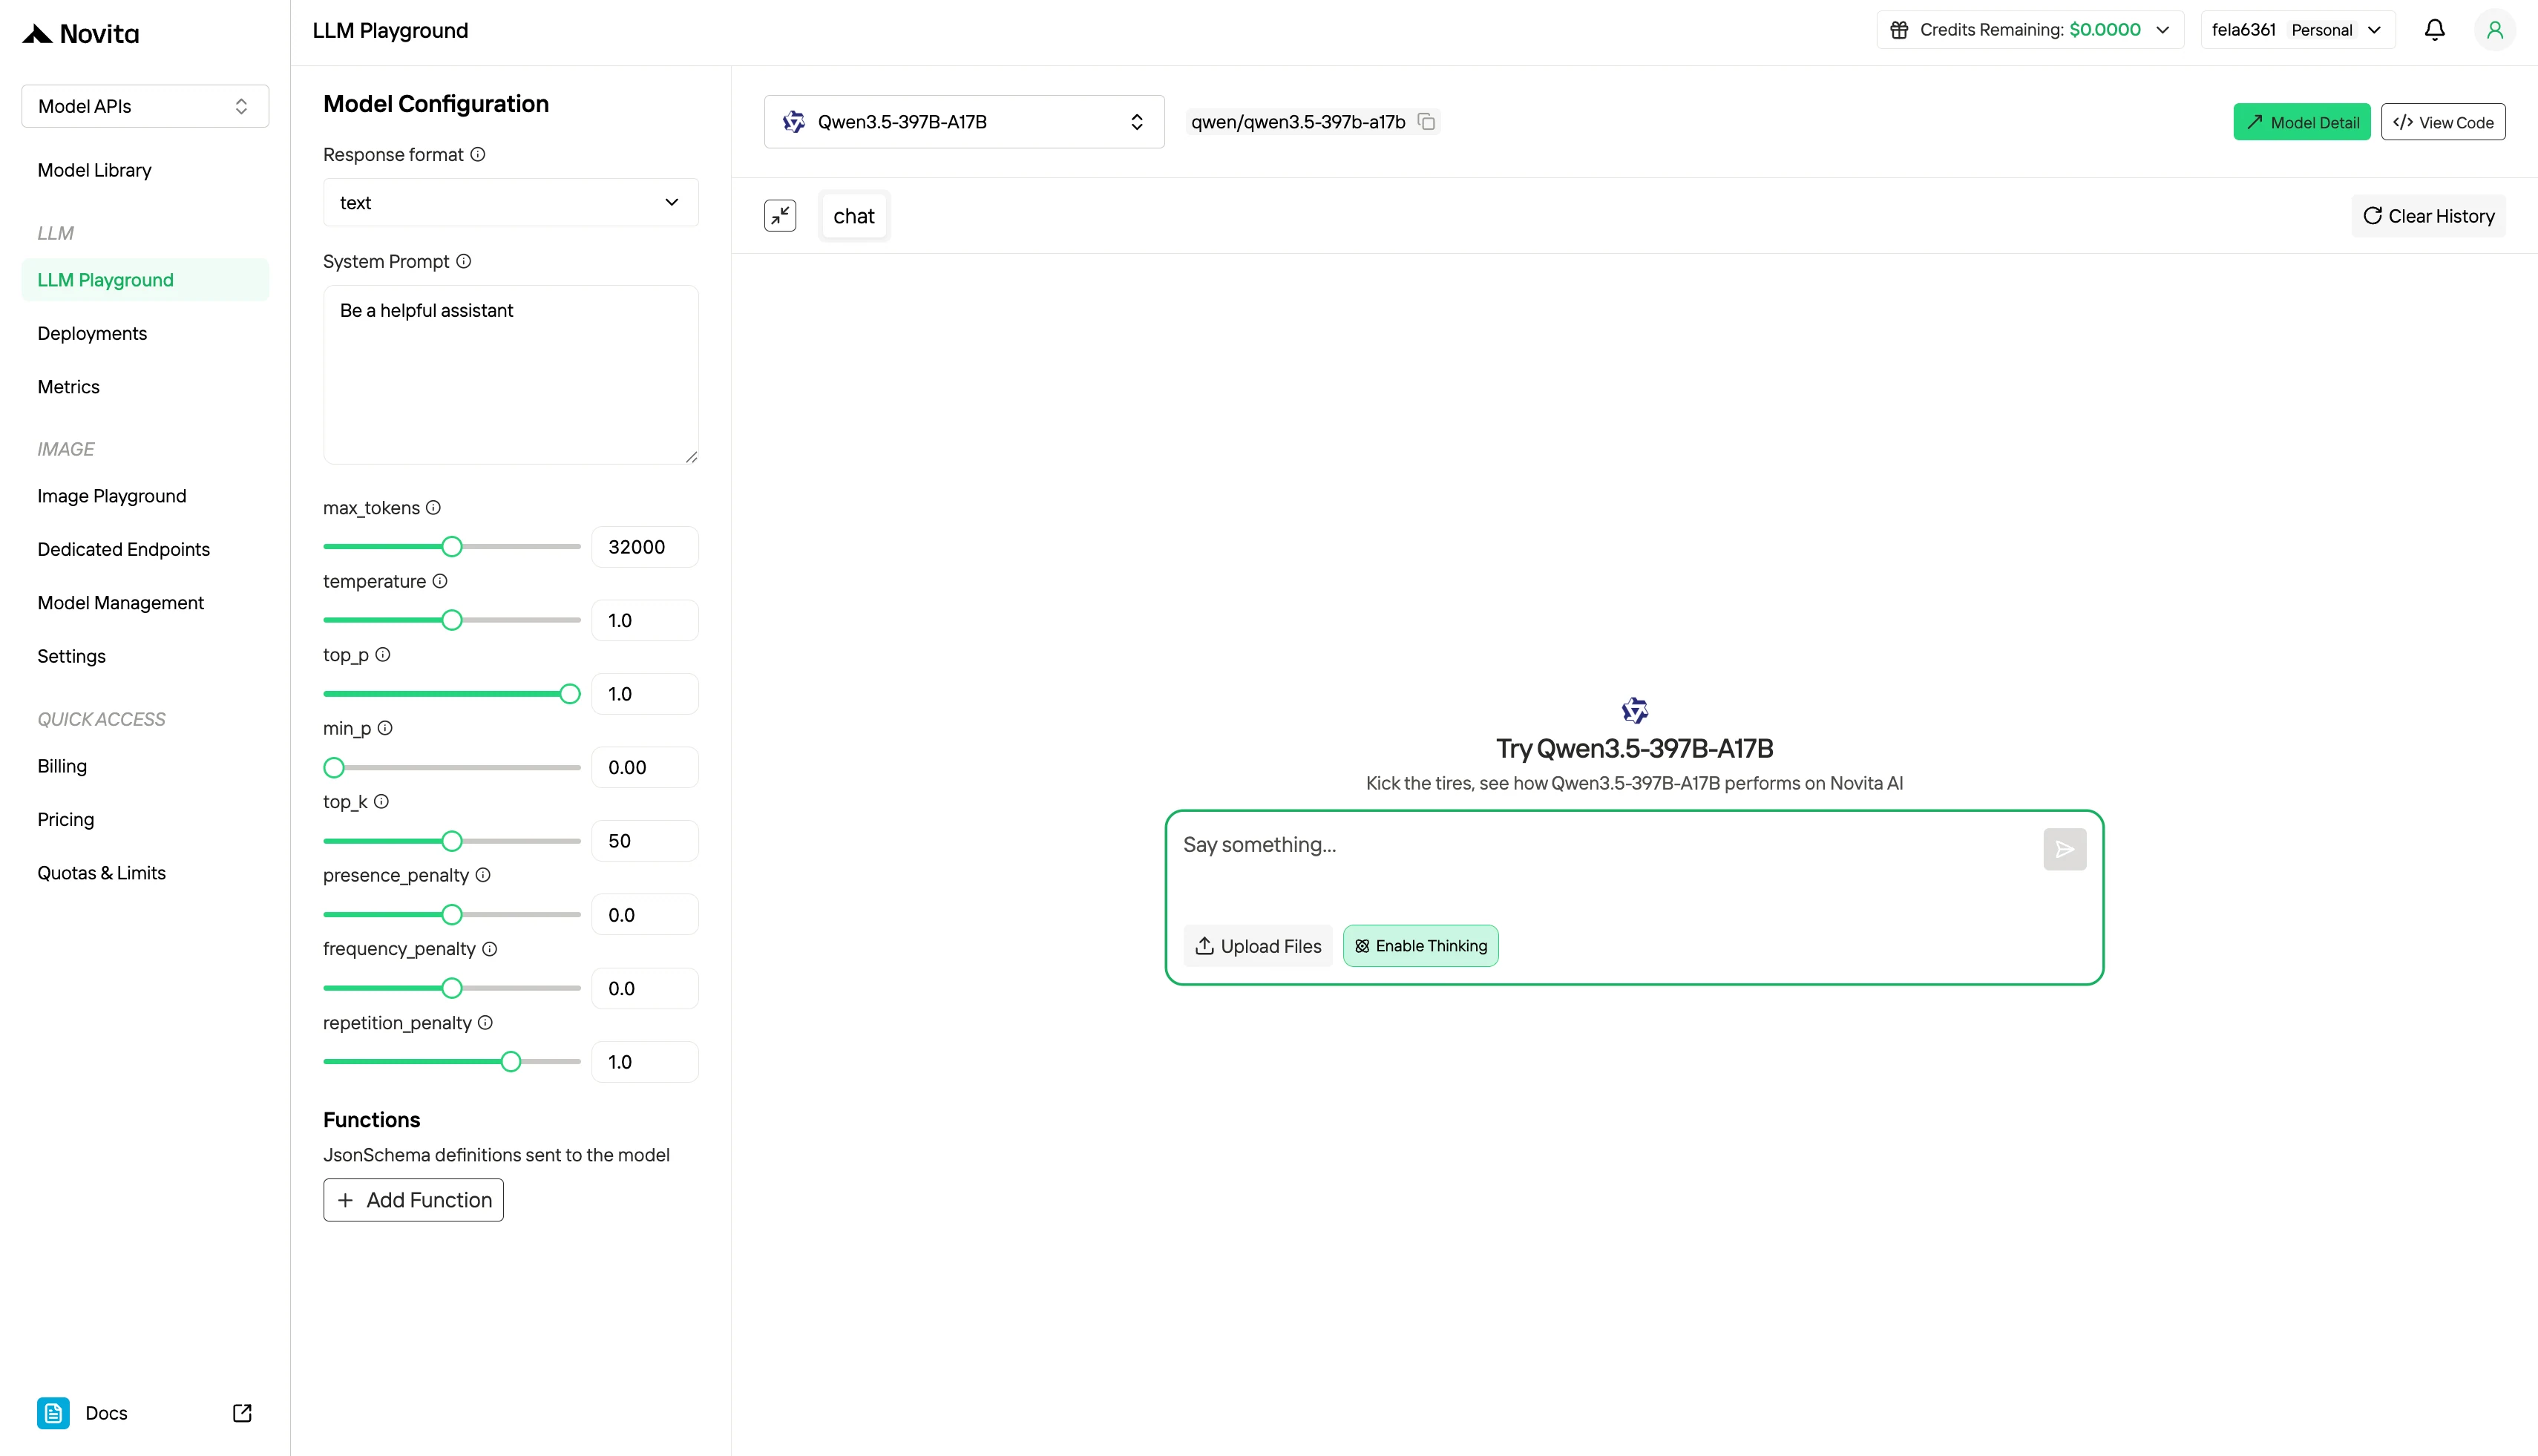Collapse the chat panel with the shrink icon
The height and width of the screenshot is (1456, 2538).
tap(780, 216)
